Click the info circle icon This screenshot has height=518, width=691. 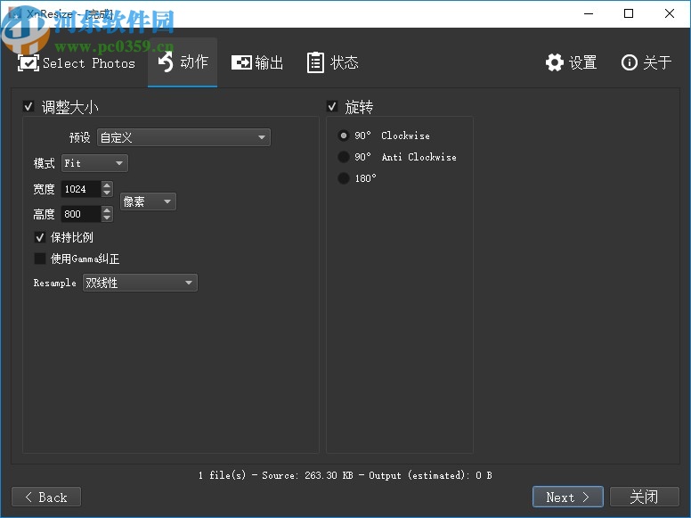pos(630,62)
